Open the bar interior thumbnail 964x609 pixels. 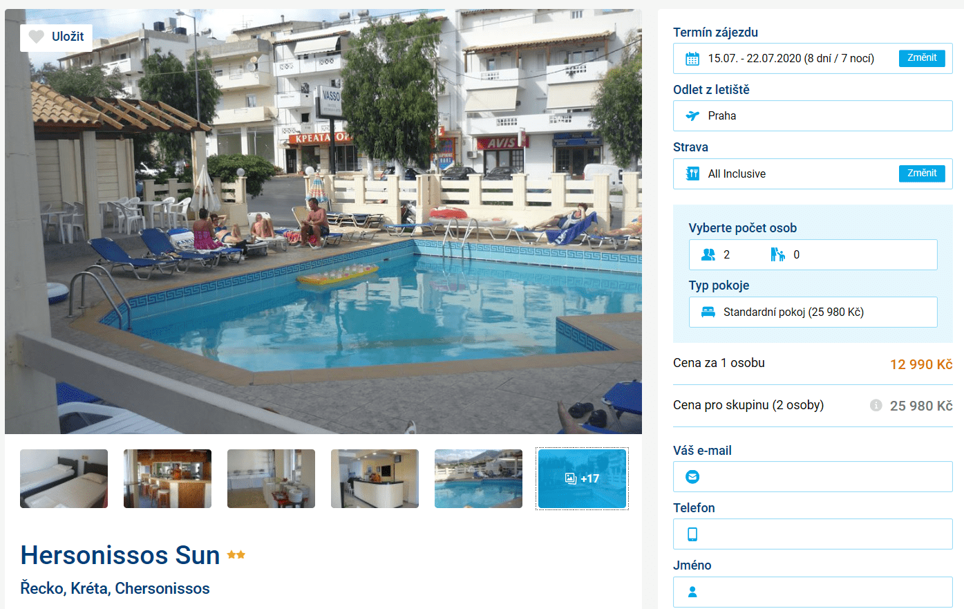(x=167, y=479)
